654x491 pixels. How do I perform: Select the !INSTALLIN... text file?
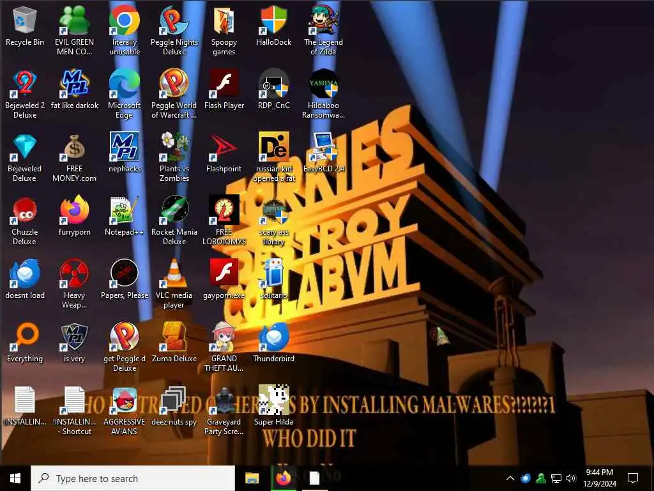(x=25, y=406)
